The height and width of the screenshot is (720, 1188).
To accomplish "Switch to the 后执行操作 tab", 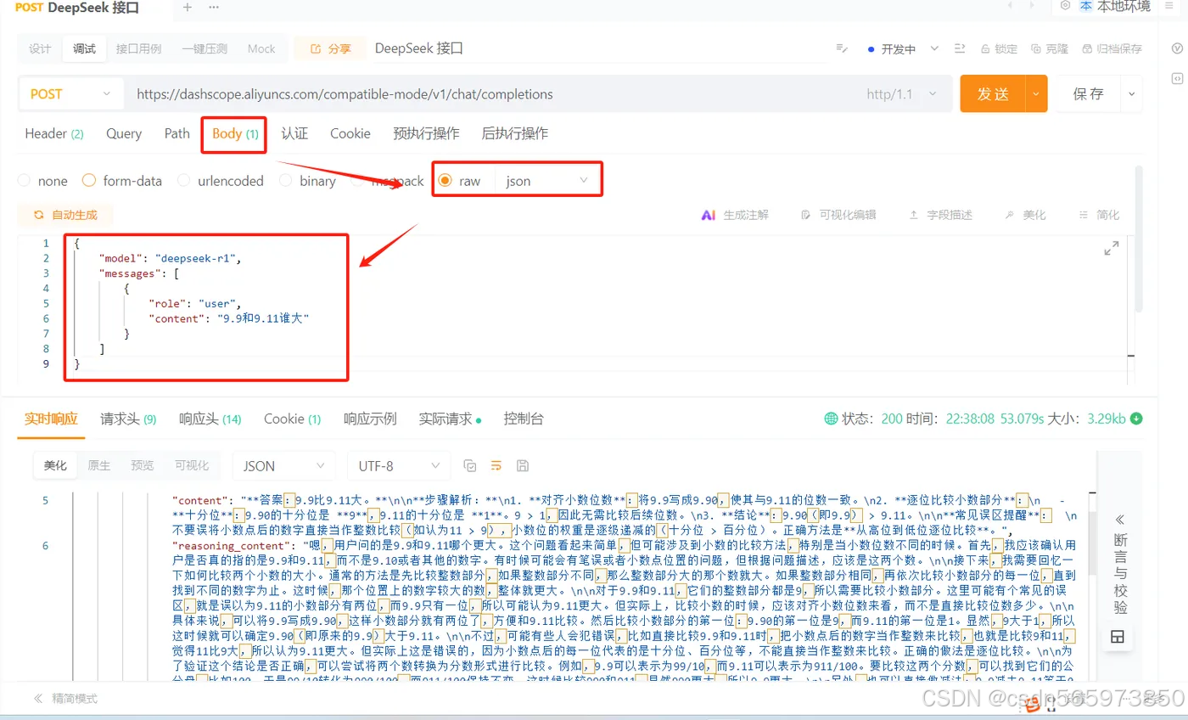I will coord(514,133).
